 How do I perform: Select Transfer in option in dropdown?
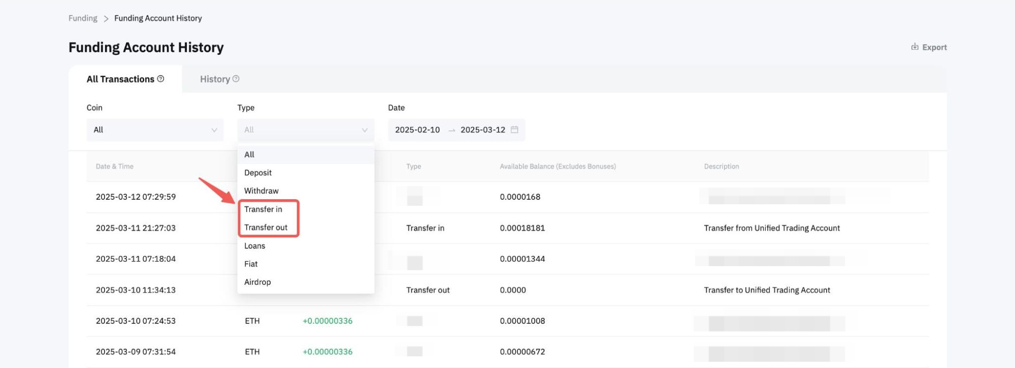263,209
